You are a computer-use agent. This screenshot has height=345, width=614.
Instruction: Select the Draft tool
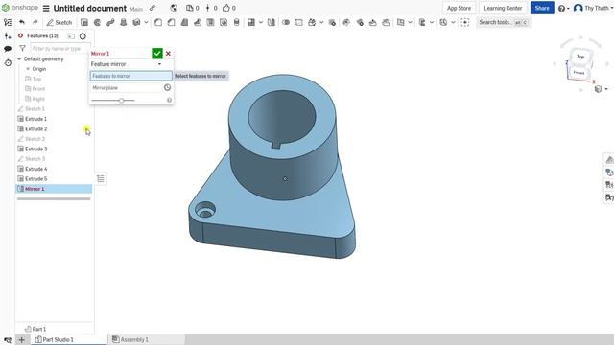[x=184, y=23]
